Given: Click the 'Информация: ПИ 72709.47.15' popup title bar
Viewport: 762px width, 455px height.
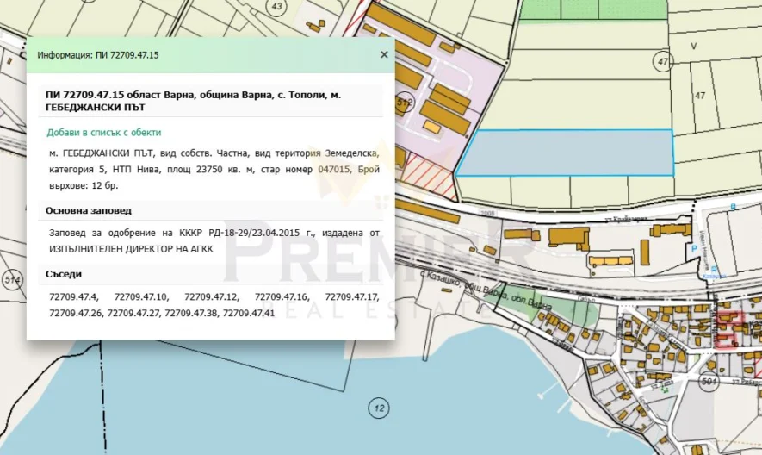Looking at the screenshot, I should [x=98, y=54].
